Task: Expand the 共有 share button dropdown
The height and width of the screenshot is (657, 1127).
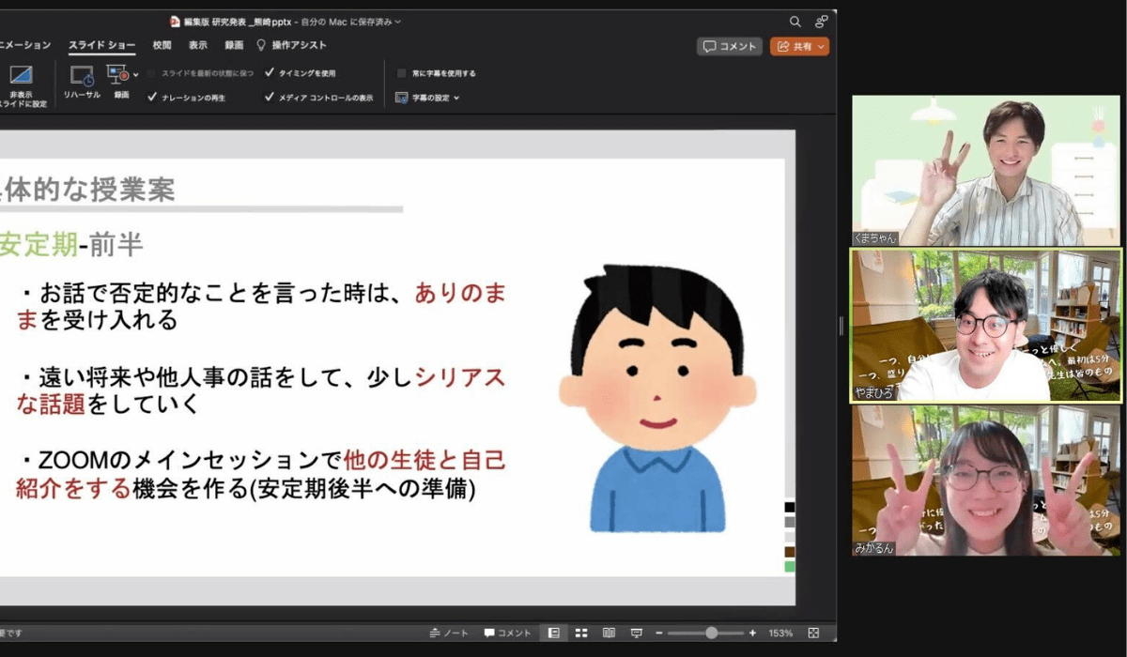Action: [x=822, y=46]
